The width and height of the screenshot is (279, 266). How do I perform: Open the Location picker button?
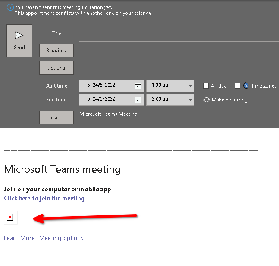pyautogui.click(x=56, y=117)
